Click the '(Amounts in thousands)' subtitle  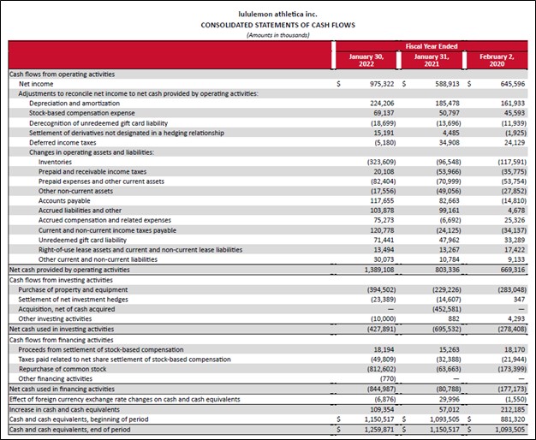pyautogui.click(x=268, y=34)
